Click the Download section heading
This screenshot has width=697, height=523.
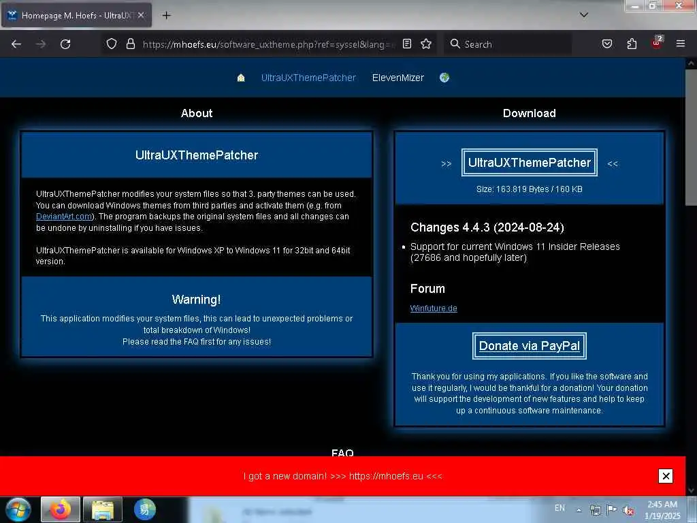(x=529, y=113)
